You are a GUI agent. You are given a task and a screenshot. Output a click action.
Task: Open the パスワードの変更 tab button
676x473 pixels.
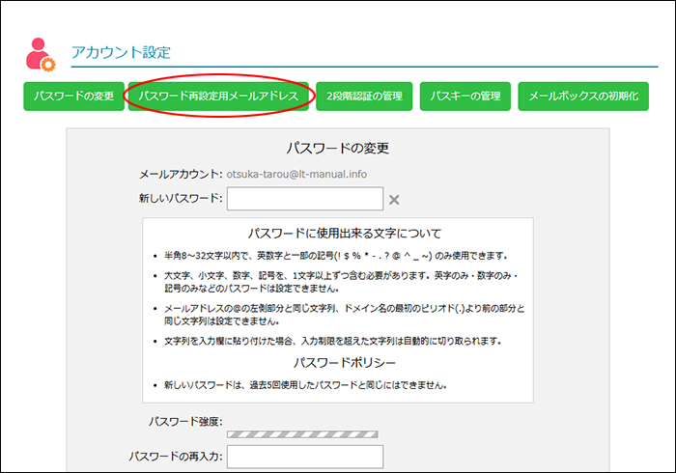(x=73, y=97)
